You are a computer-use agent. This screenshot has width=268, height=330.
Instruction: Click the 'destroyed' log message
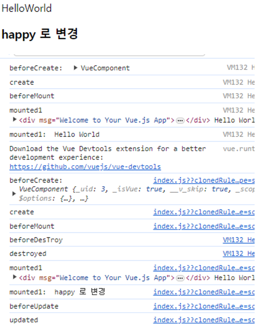pos(28,254)
